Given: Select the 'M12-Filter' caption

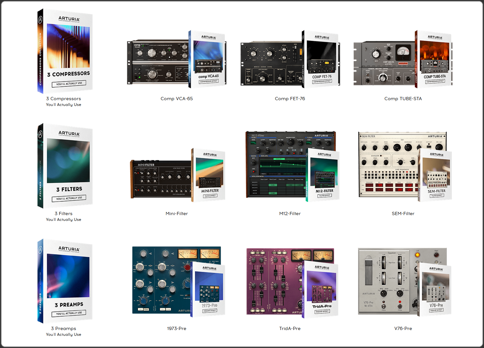Looking at the screenshot, I should [290, 213].
